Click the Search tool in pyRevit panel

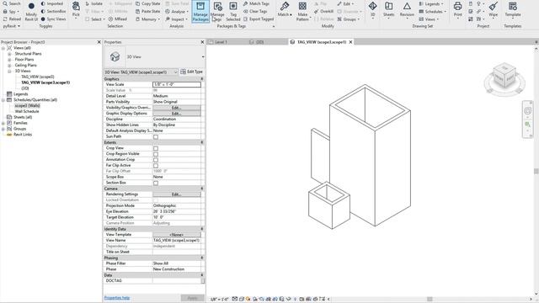click(x=12, y=3)
